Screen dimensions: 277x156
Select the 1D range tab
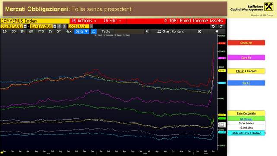point(5,31)
